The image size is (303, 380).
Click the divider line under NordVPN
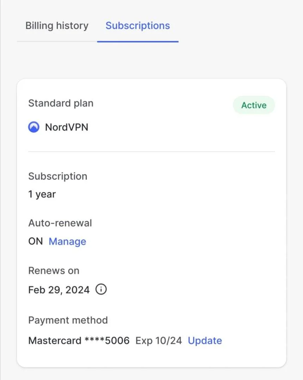click(x=151, y=152)
